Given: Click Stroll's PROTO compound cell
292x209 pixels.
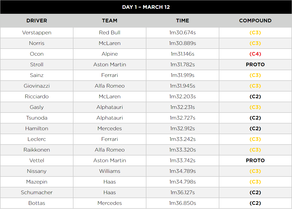Looking at the screenshot, I should [x=255, y=64].
